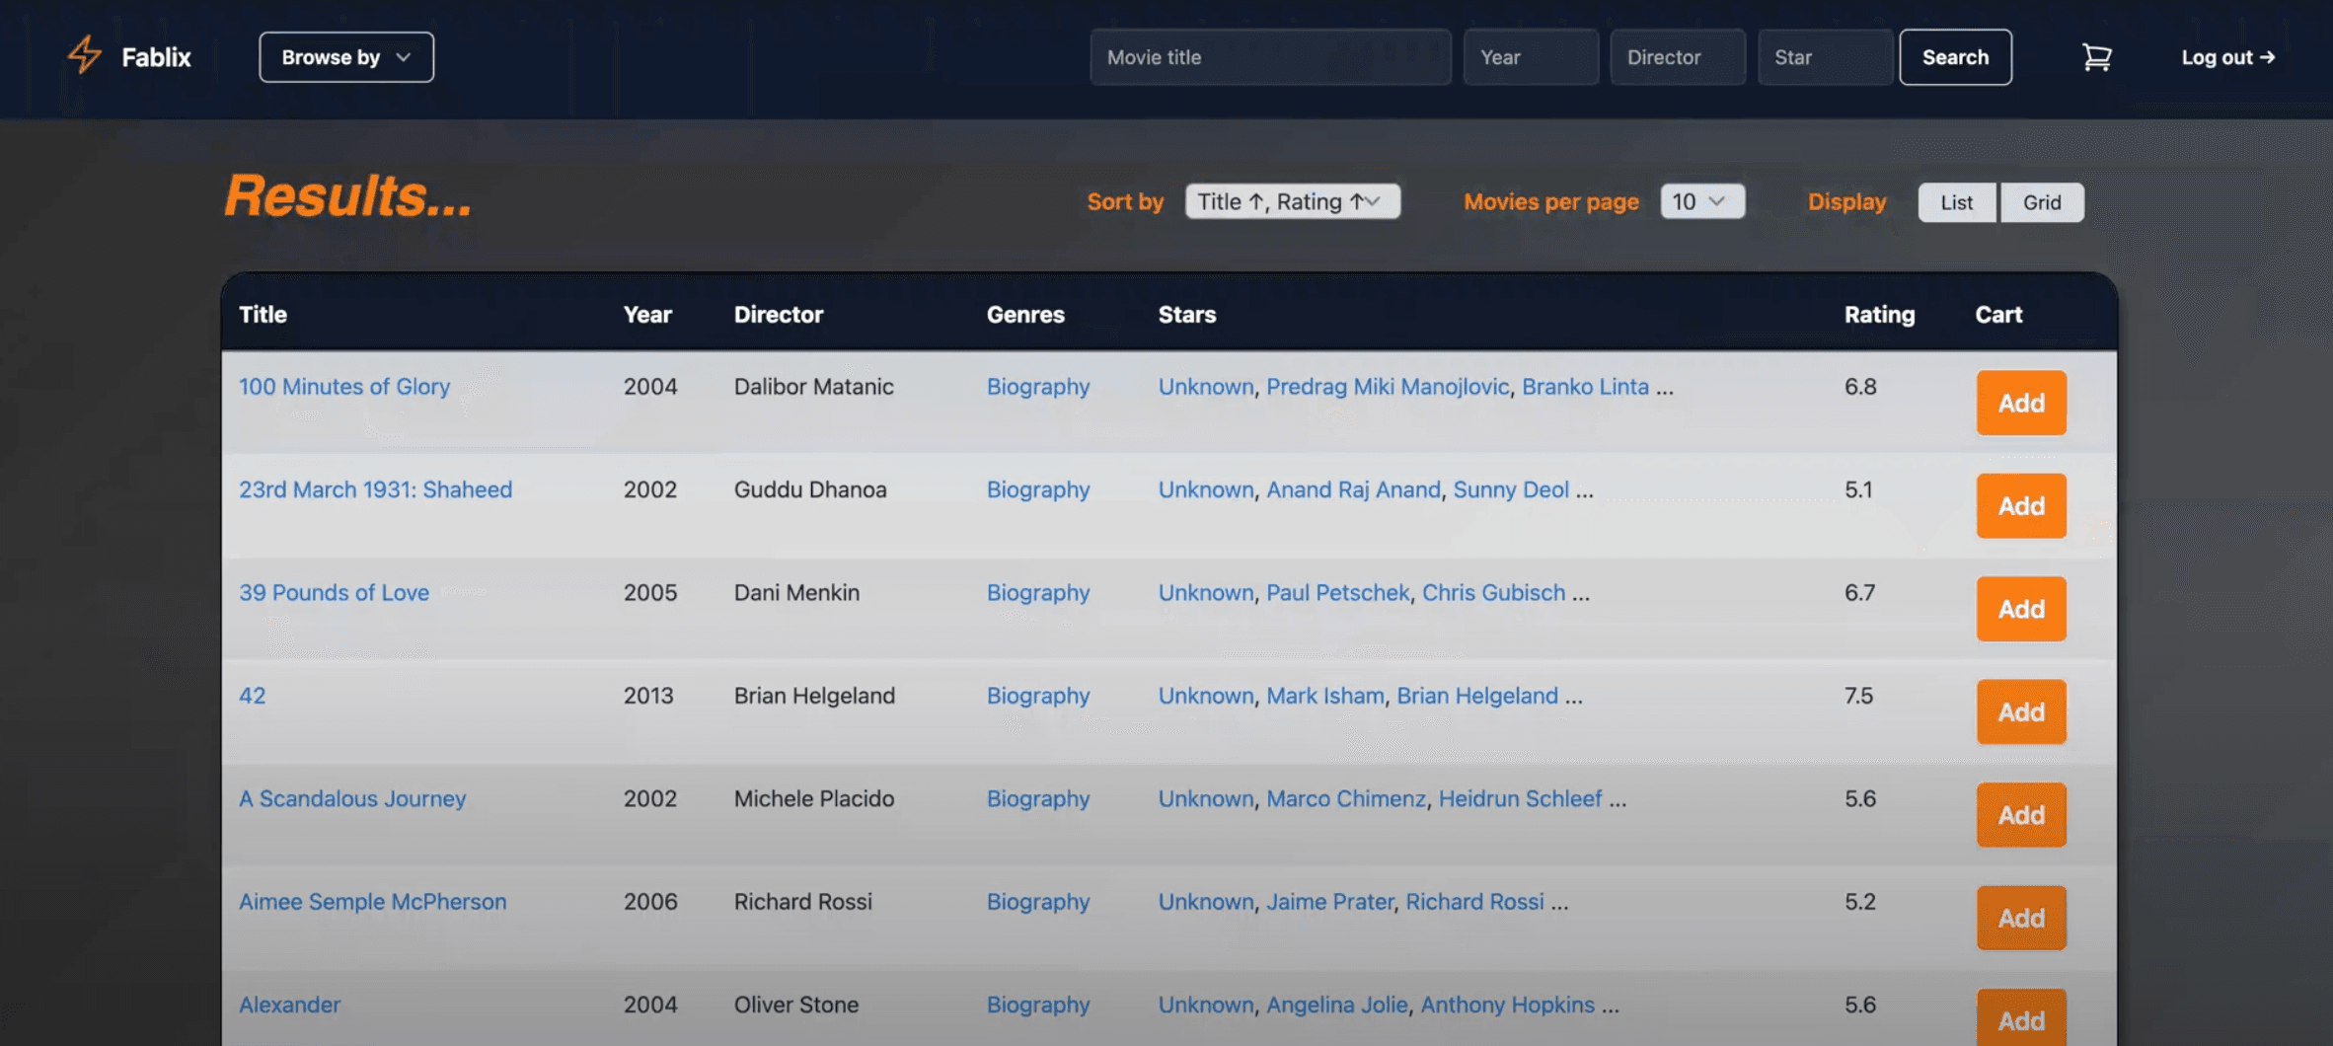This screenshot has width=2333, height=1046.
Task: Click the Fablix lightning bolt logo
Action: 85,55
